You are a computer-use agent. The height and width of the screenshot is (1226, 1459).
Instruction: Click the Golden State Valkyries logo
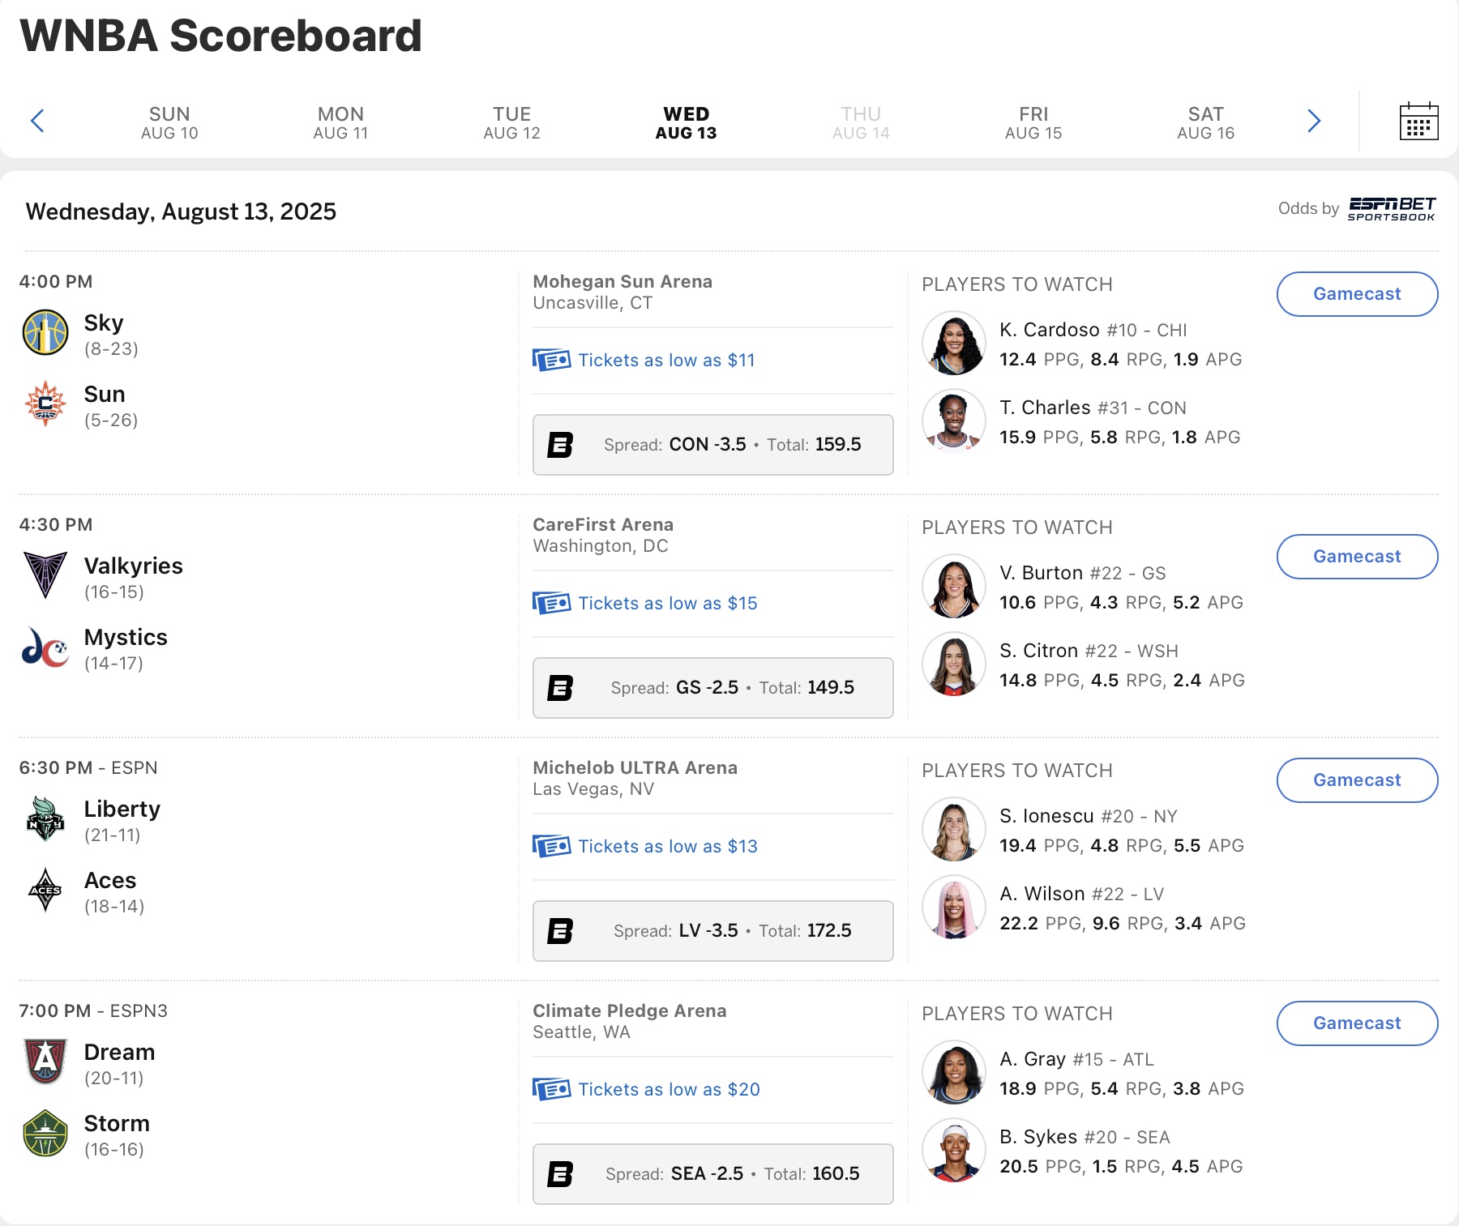[45, 575]
